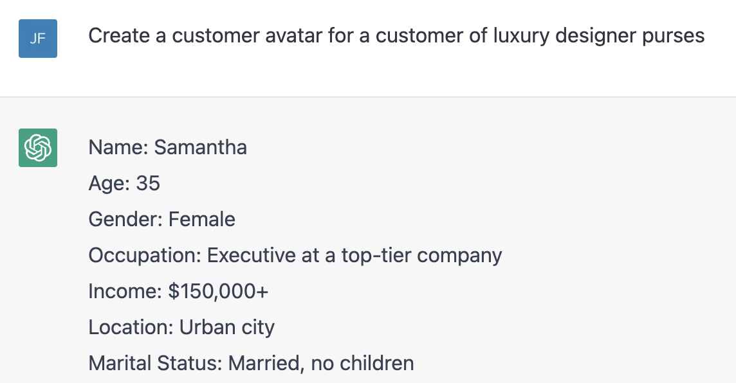
Task: Click the "Marital Status:" label
Action: [x=155, y=364]
